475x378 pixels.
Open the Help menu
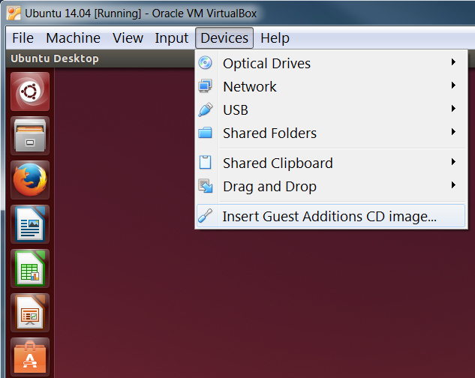click(x=275, y=38)
